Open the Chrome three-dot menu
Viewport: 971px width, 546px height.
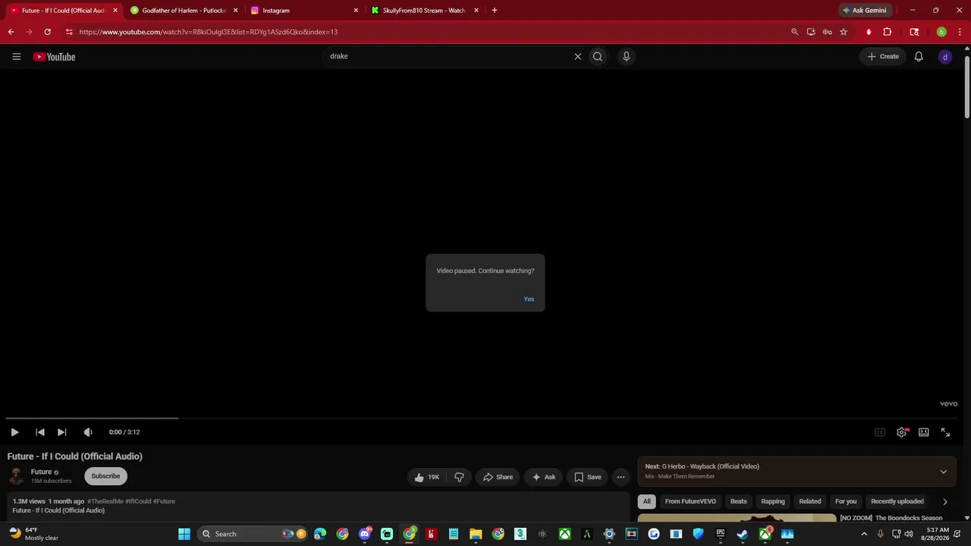click(960, 32)
